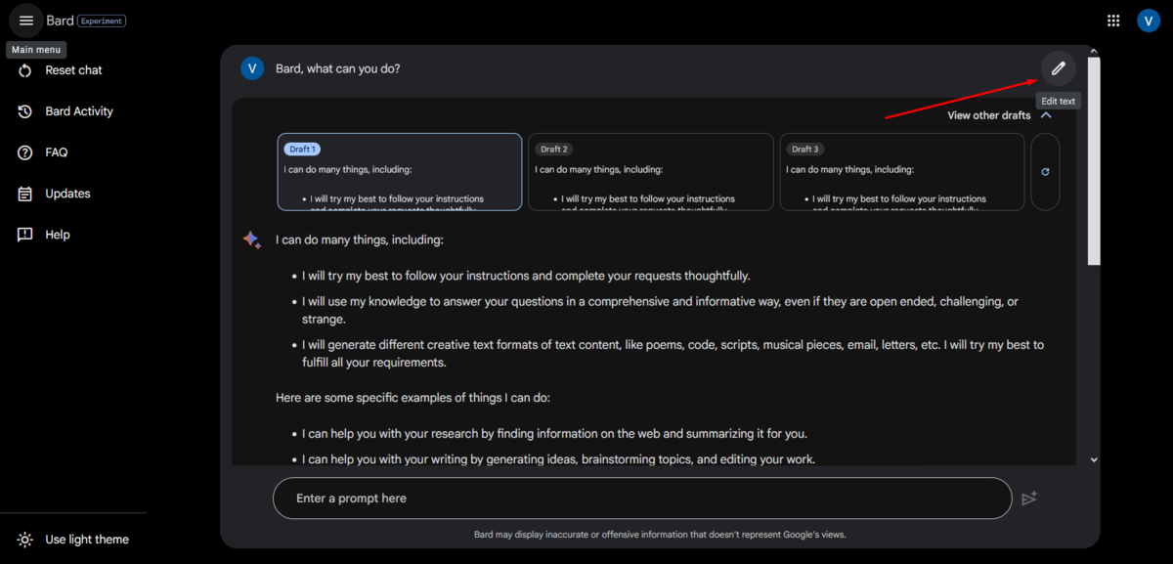Collapse drafts with the chevron arrow
This screenshot has width=1173, height=564.
click(x=1046, y=115)
